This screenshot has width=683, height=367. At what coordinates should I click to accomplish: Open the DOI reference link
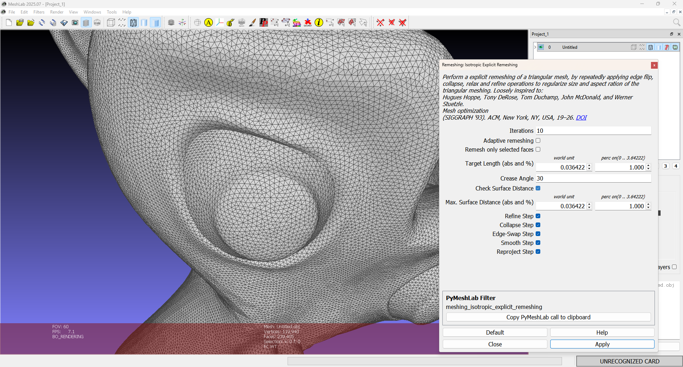click(581, 117)
